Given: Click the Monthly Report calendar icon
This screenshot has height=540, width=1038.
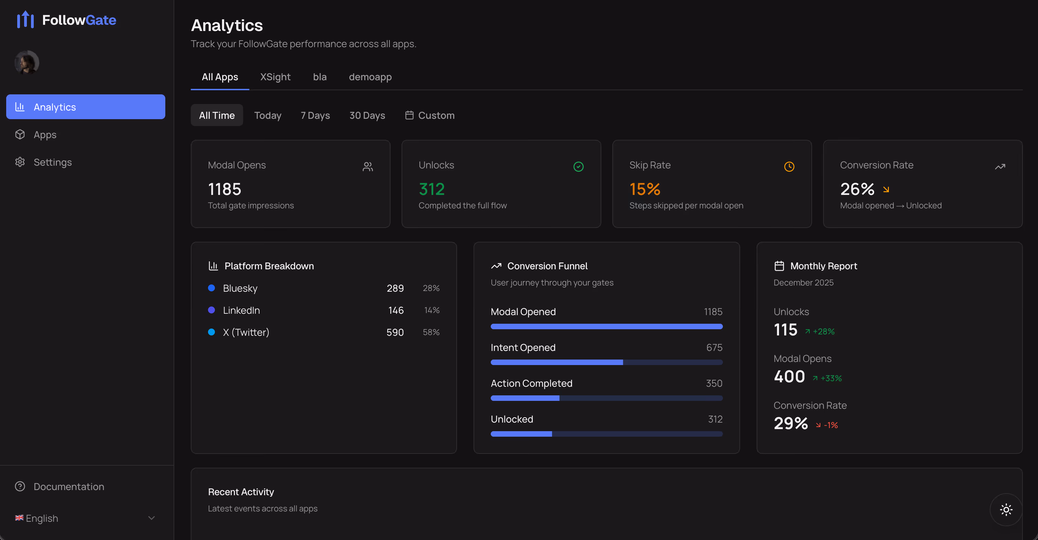Looking at the screenshot, I should (779, 266).
